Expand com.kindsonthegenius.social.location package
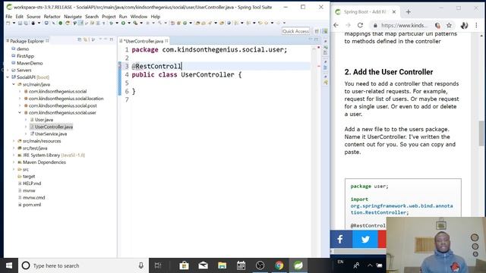Screen dimensions: 486x273 (x=20, y=99)
